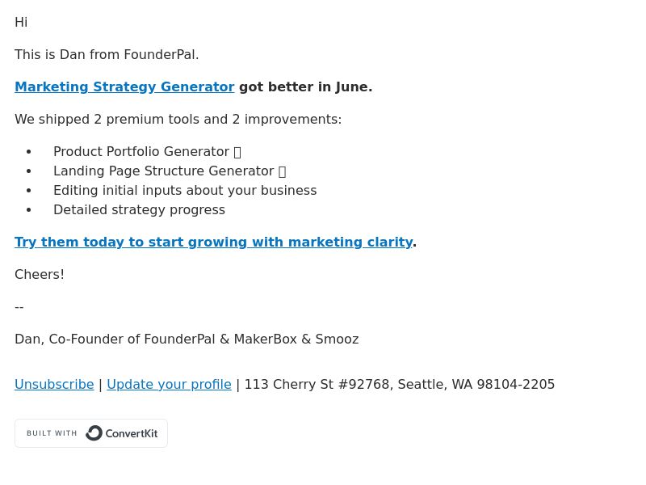Click the 'BUILT WITH' label in the badge

coord(52,433)
